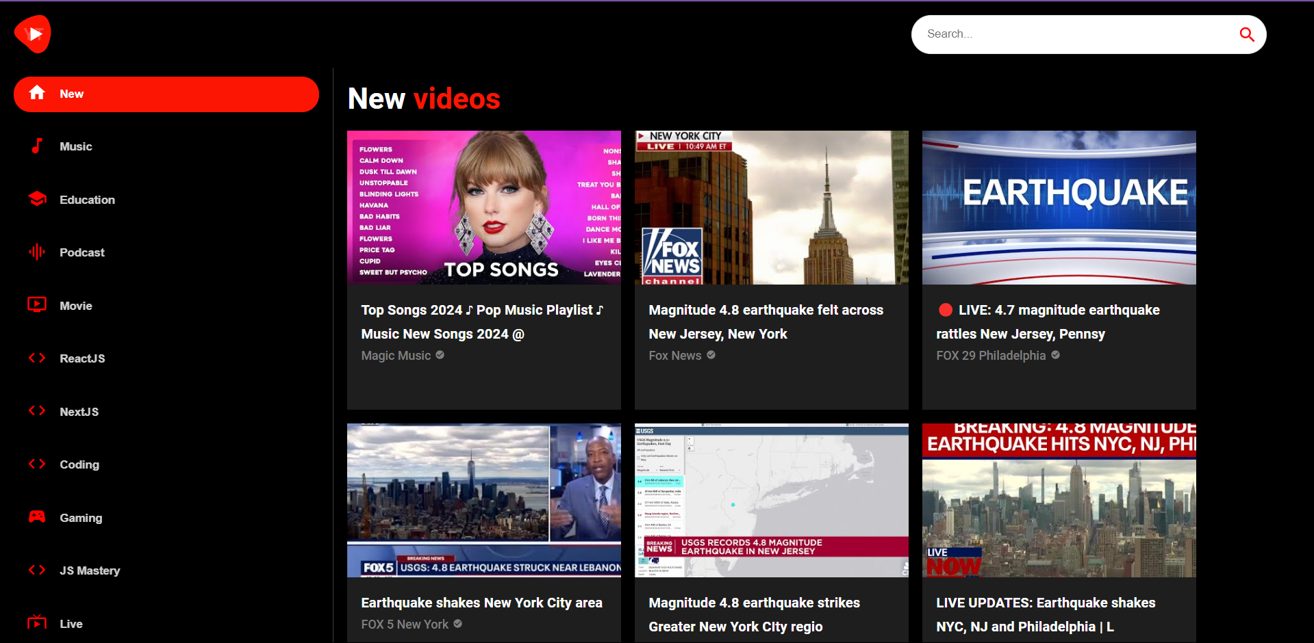Show the Live category
Viewport: 1314px width, 643px height.
coord(166,624)
